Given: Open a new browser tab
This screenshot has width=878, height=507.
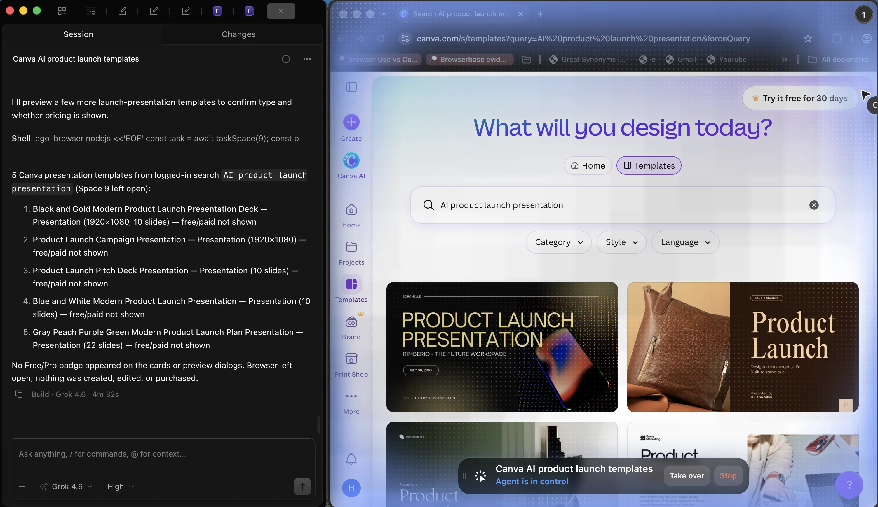Looking at the screenshot, I should click(x=540, y=14).
